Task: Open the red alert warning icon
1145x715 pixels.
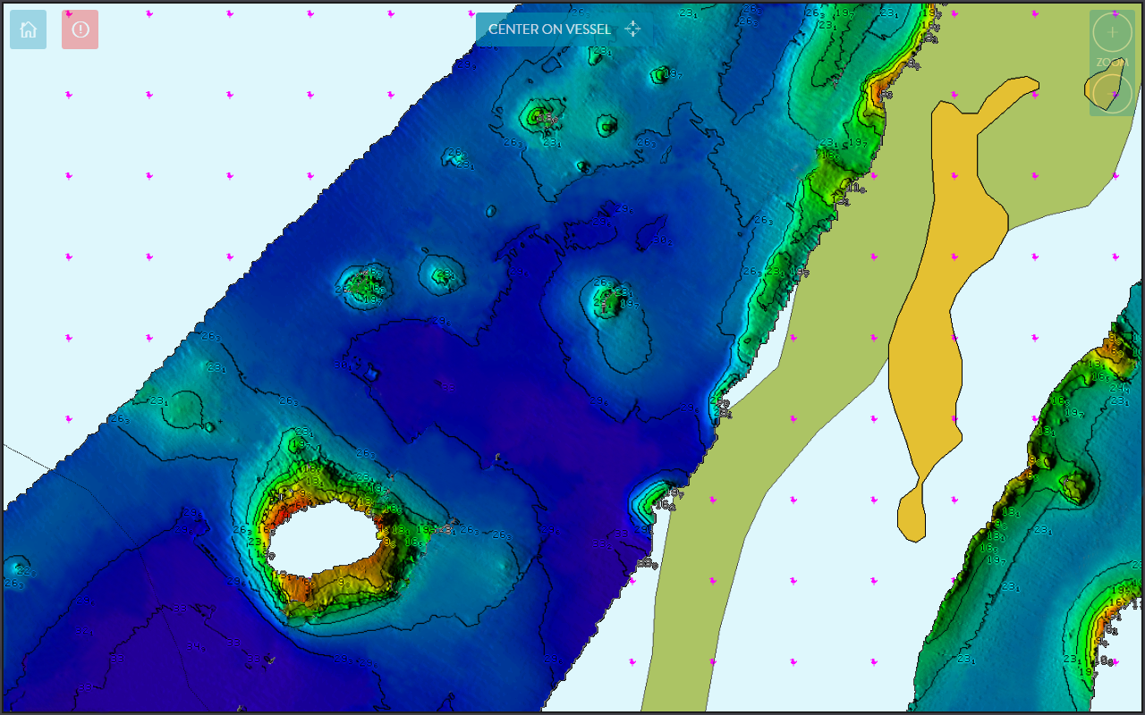Action: pos(80,29)
